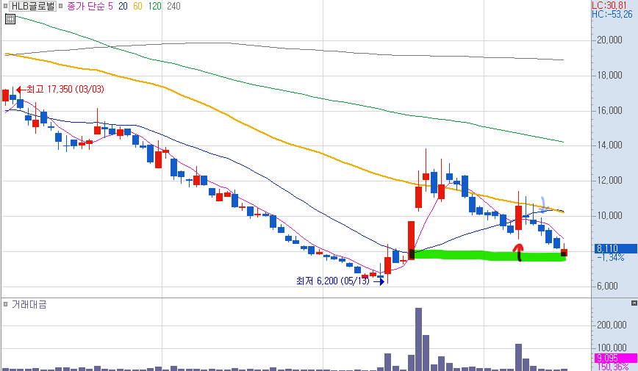Click the LC:30,81 indicator

[x=609, y=5]
